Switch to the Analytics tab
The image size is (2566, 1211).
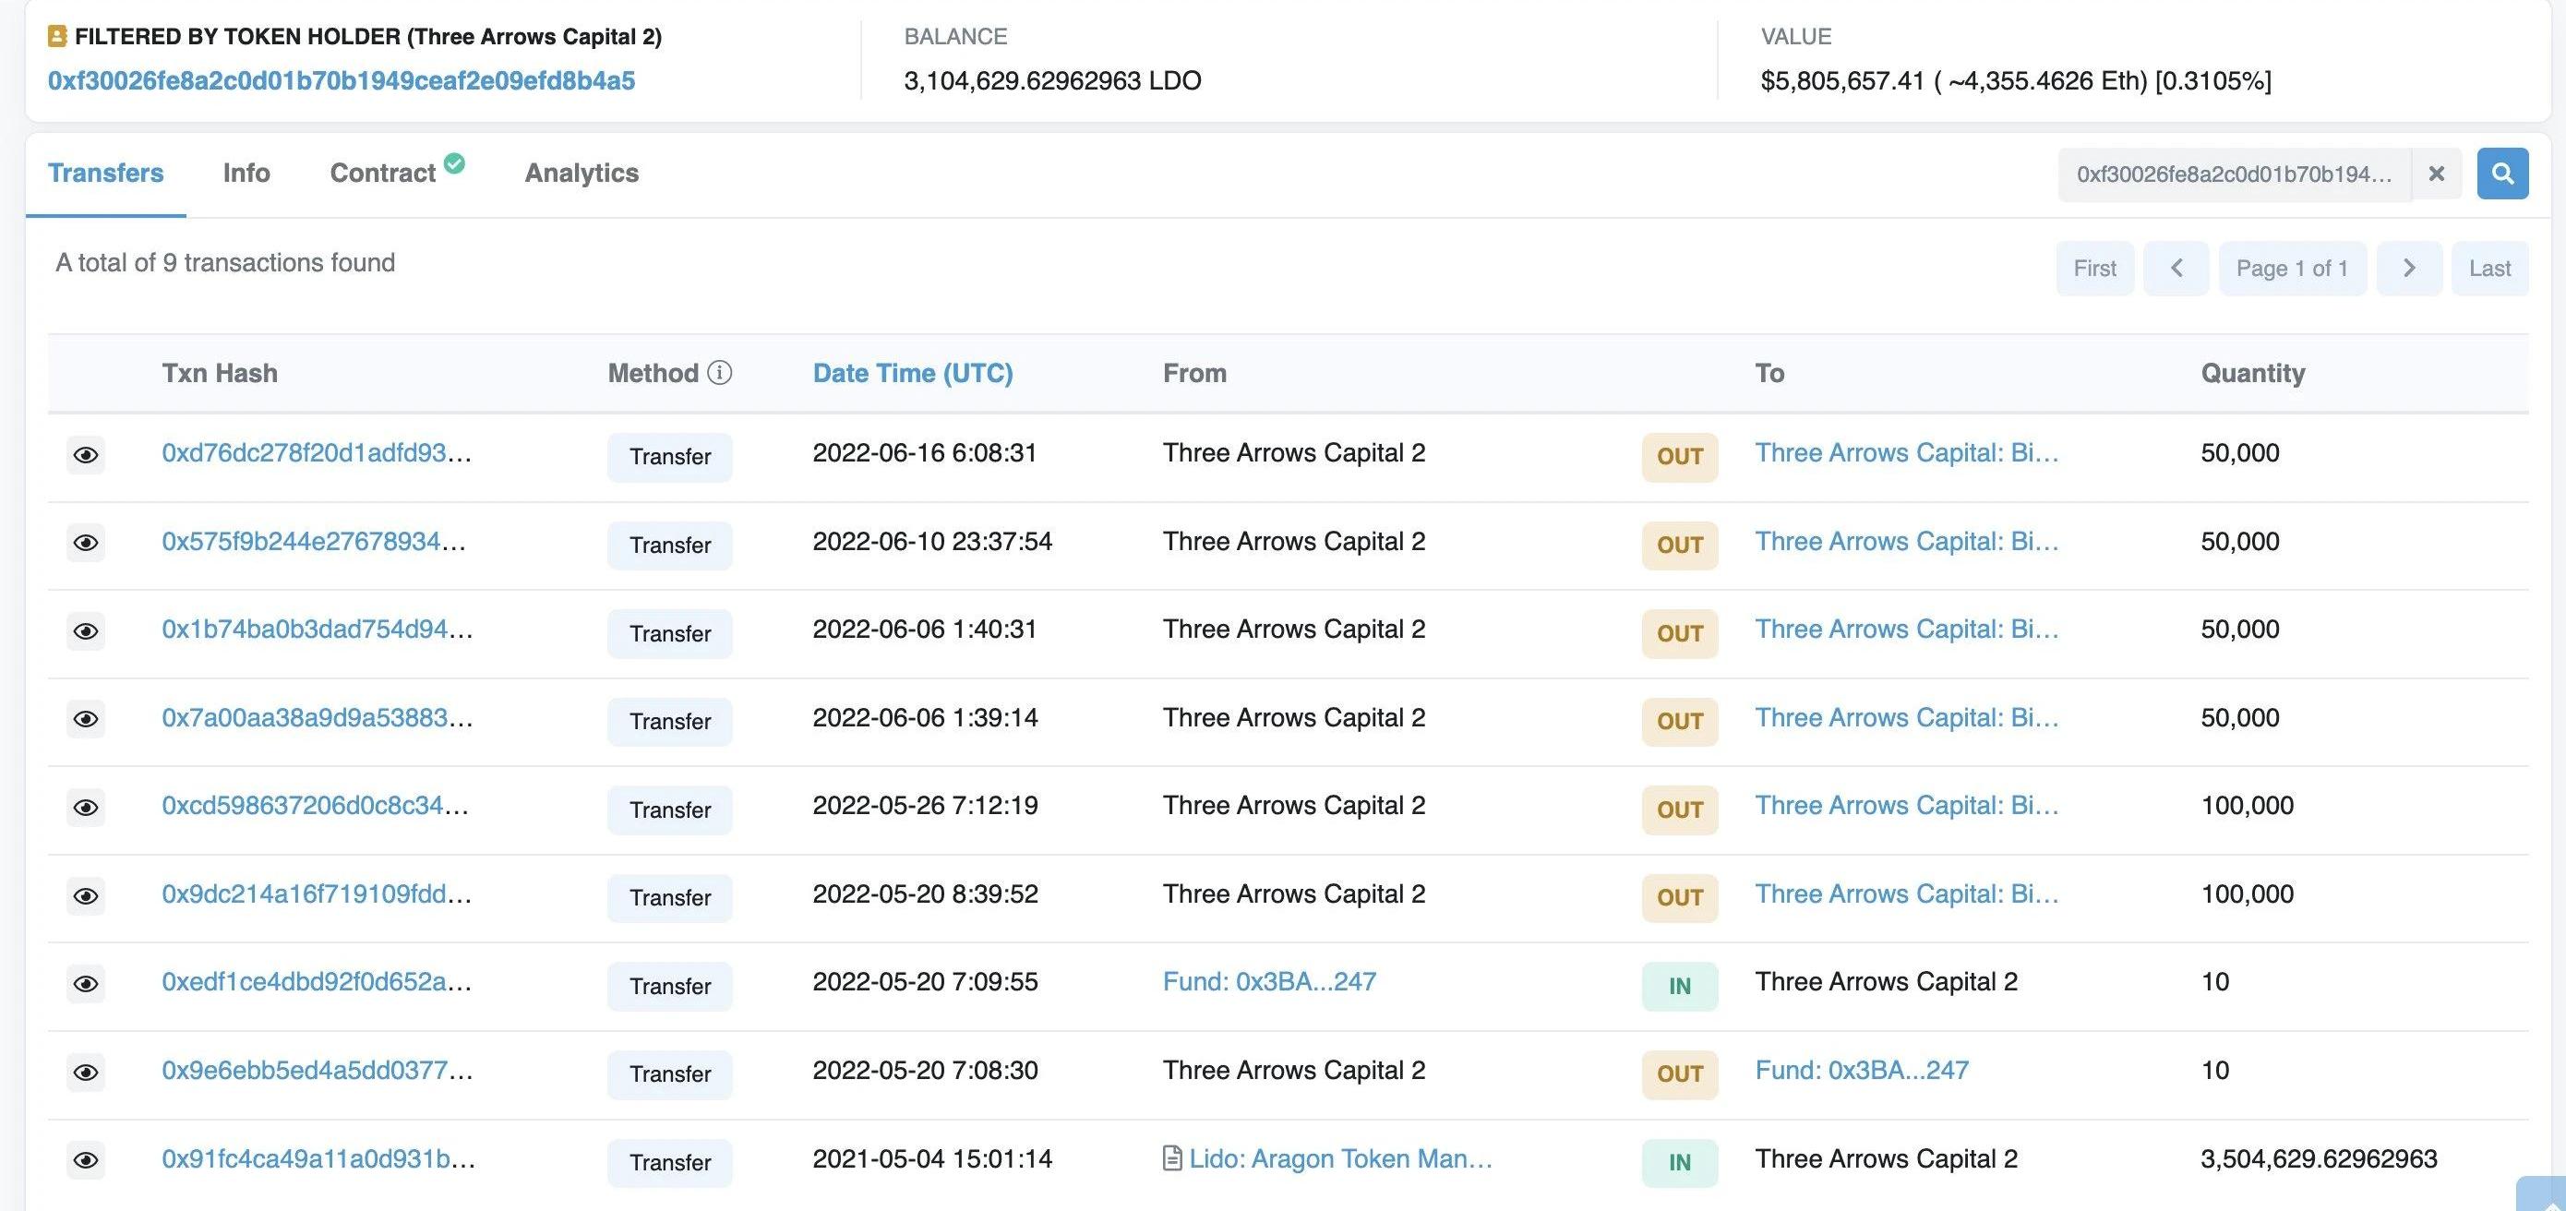tap(582, 174)
